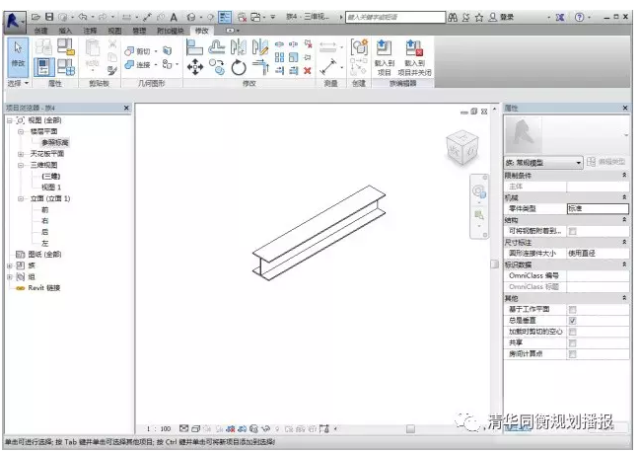The width and height of the screenshot is (639, 453).
Task: Select the Copy tool
Action: 217,67
